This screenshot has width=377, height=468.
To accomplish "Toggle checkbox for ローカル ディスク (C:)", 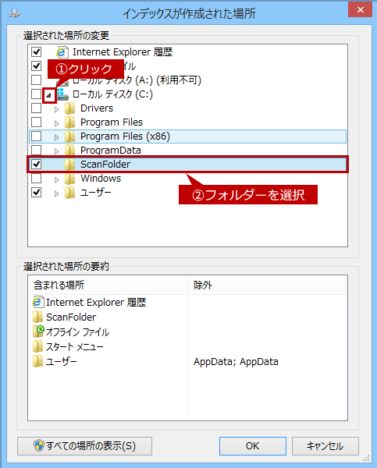I will pos(36,94).
